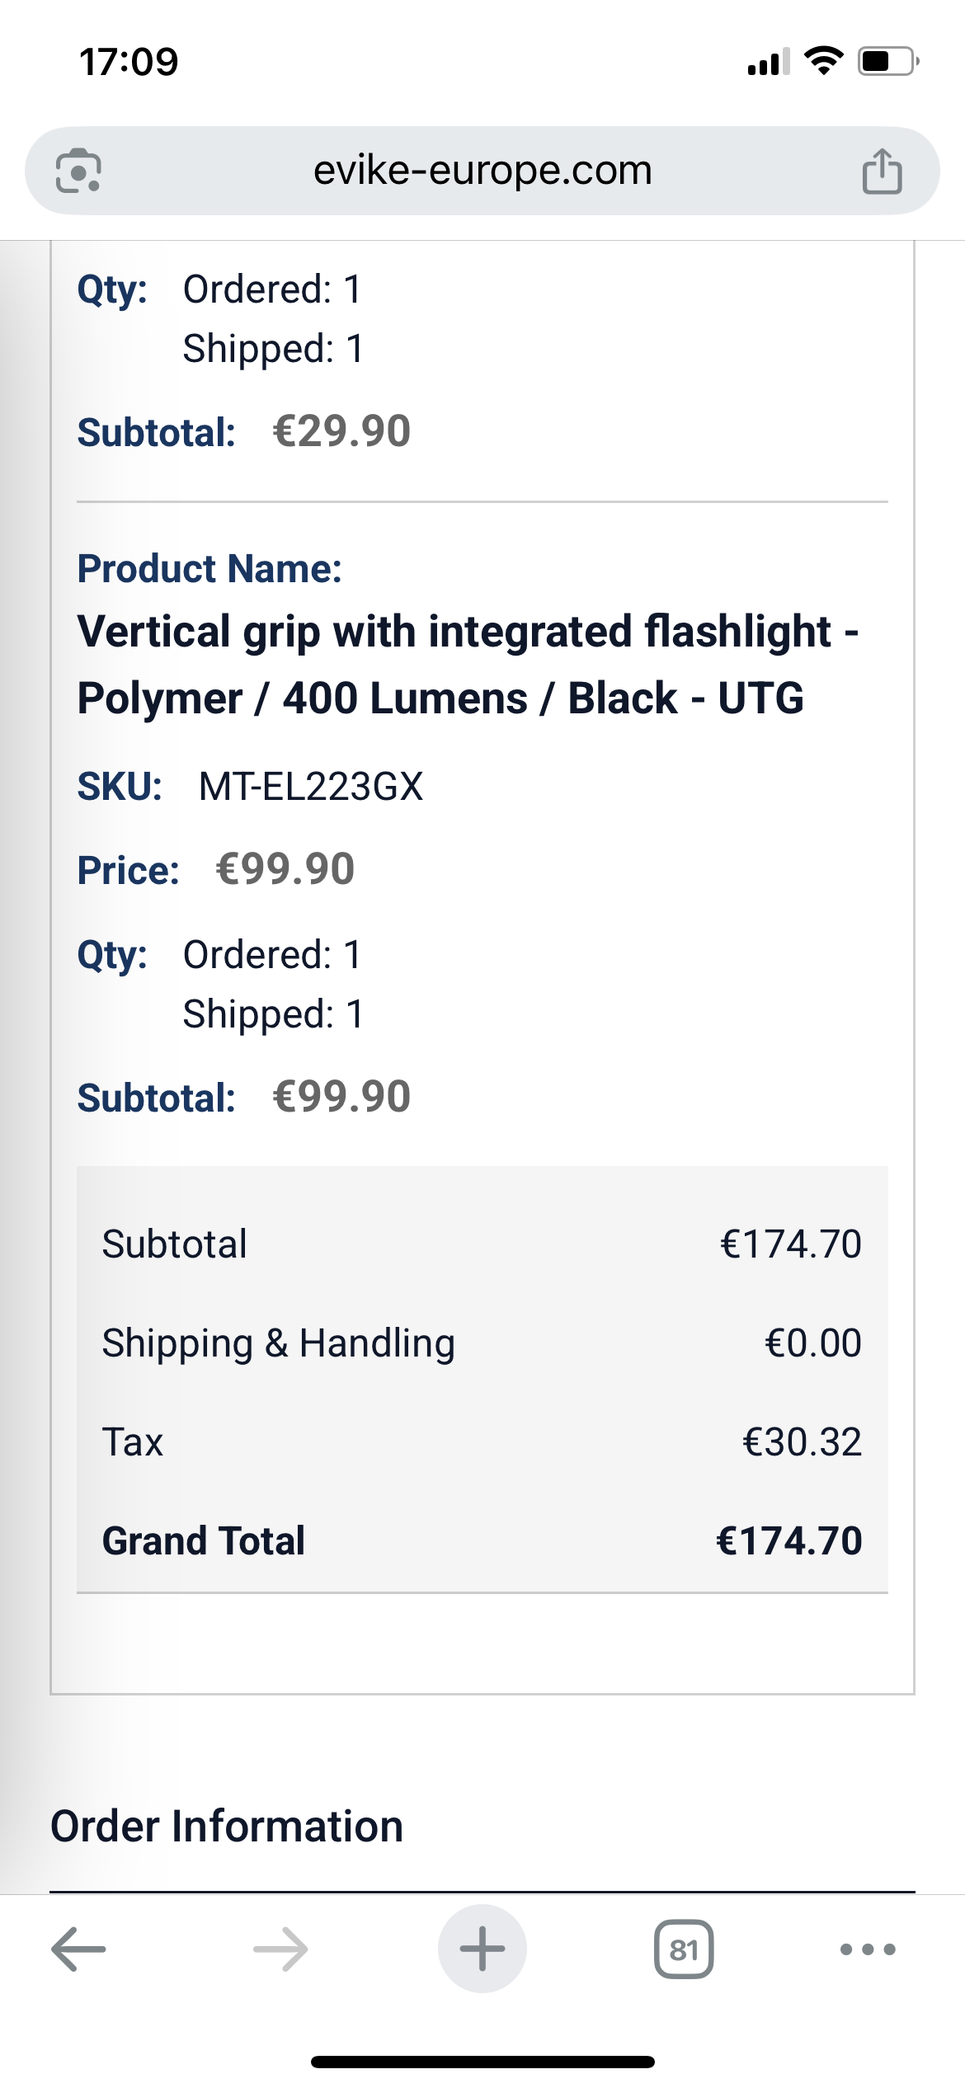Tap the €29.90 subtotal at top
This screenshot has height=2088, width=965.
(x=341, y=431)
